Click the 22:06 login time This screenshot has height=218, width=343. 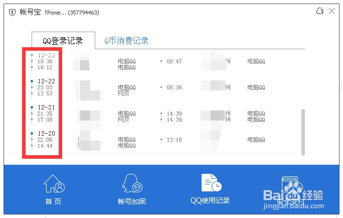click(45, 140)
